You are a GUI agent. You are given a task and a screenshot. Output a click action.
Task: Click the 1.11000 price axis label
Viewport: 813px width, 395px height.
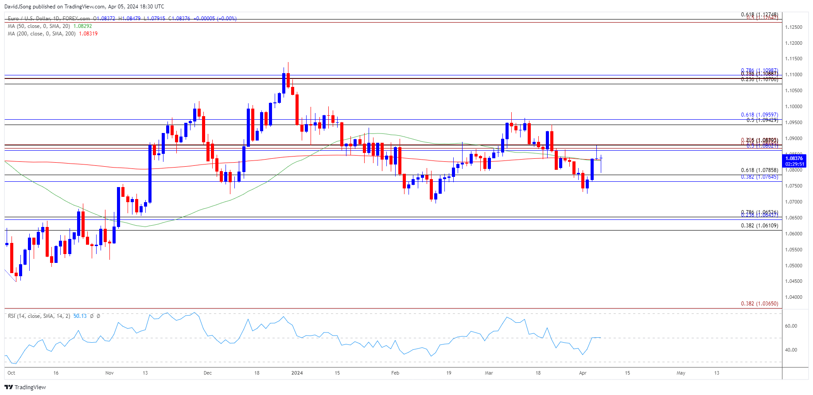click(794, 75)
